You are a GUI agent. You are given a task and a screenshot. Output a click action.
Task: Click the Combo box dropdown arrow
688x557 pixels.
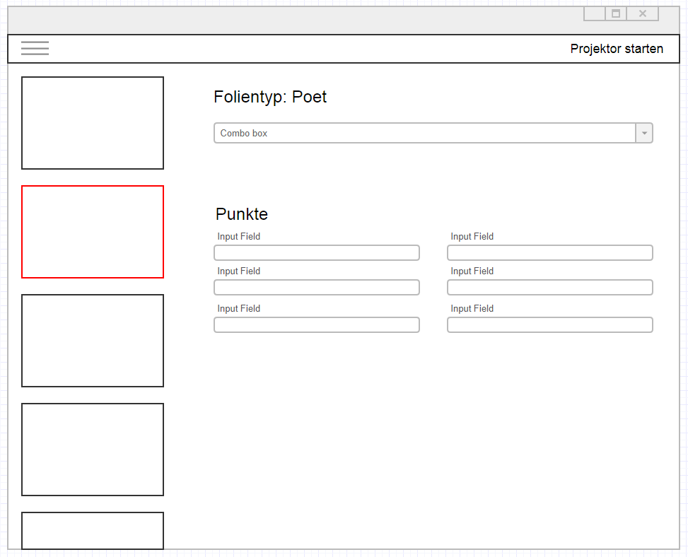[644, 133]
